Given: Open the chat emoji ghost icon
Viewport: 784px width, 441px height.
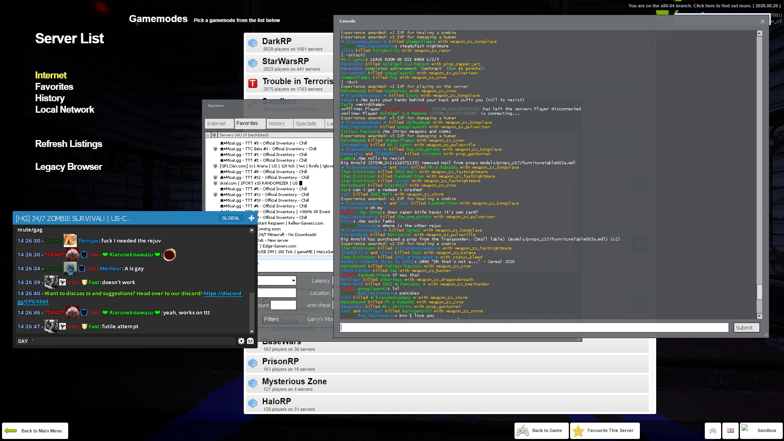Looking at the screenshot, I should point(250,341).
